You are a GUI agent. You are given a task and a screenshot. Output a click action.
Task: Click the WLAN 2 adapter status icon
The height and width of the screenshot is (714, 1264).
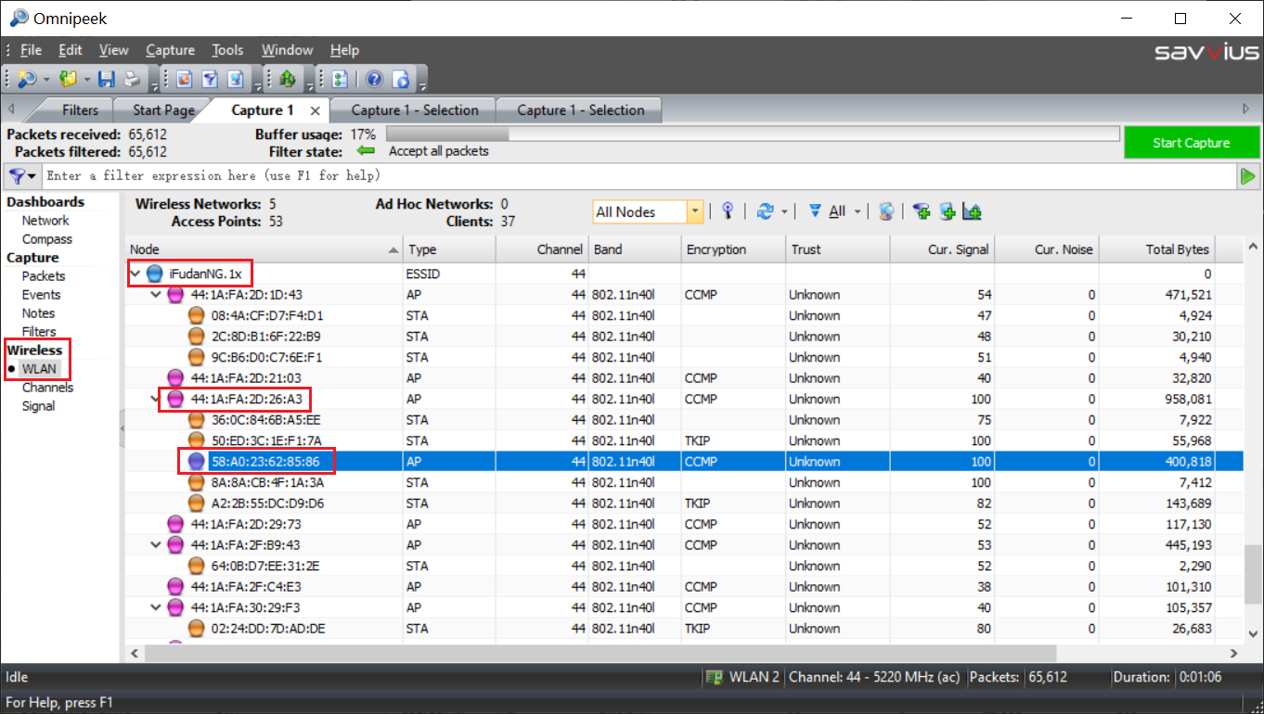point(715,677)
